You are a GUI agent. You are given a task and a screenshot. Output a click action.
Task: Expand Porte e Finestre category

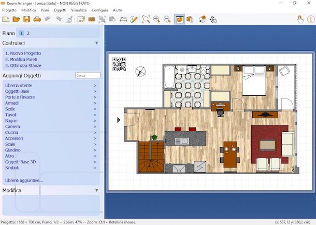click(x=51, y=97)
